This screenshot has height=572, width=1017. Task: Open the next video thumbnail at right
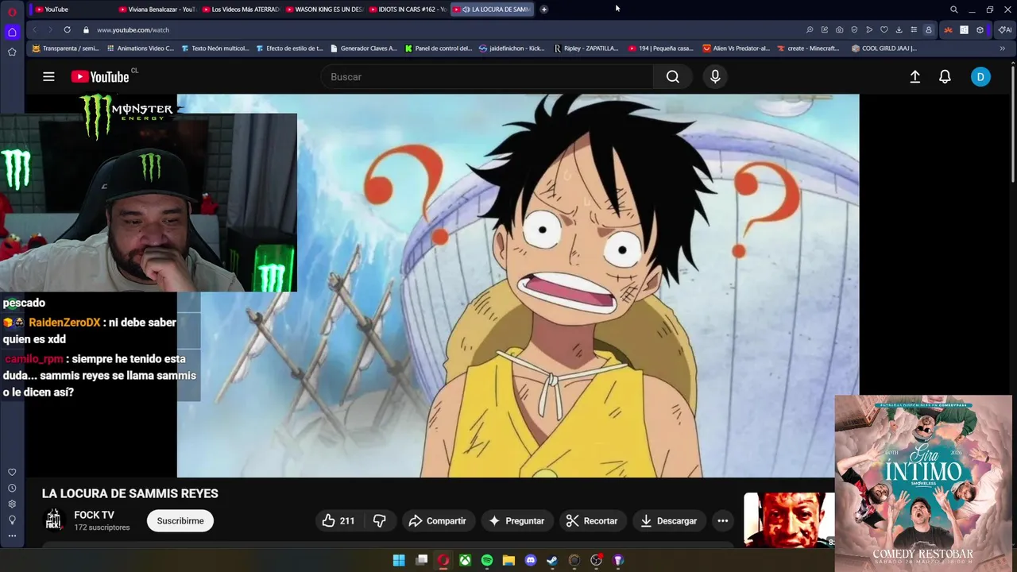[x=788, y=520]
